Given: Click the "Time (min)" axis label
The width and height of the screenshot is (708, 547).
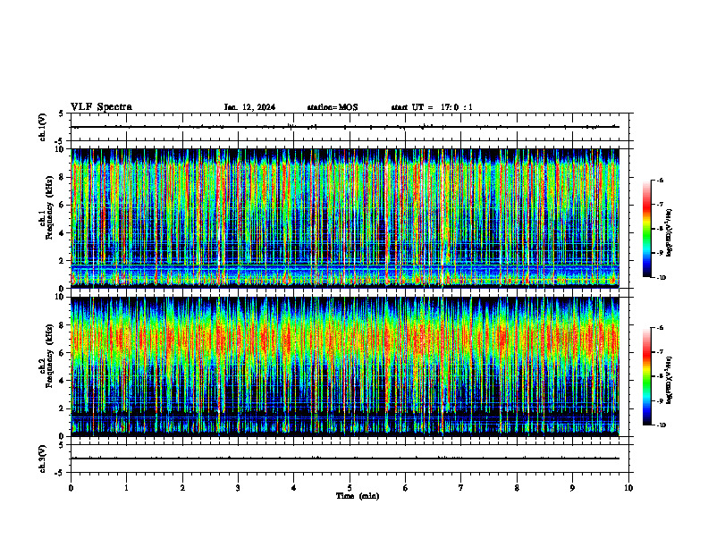Looking at the screenshot, I should click(358, 496).
